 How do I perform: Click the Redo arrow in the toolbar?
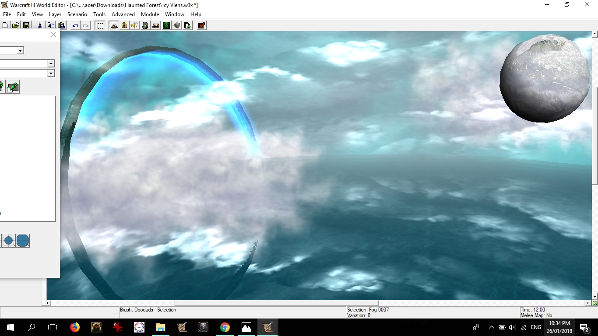pos(86,25)
